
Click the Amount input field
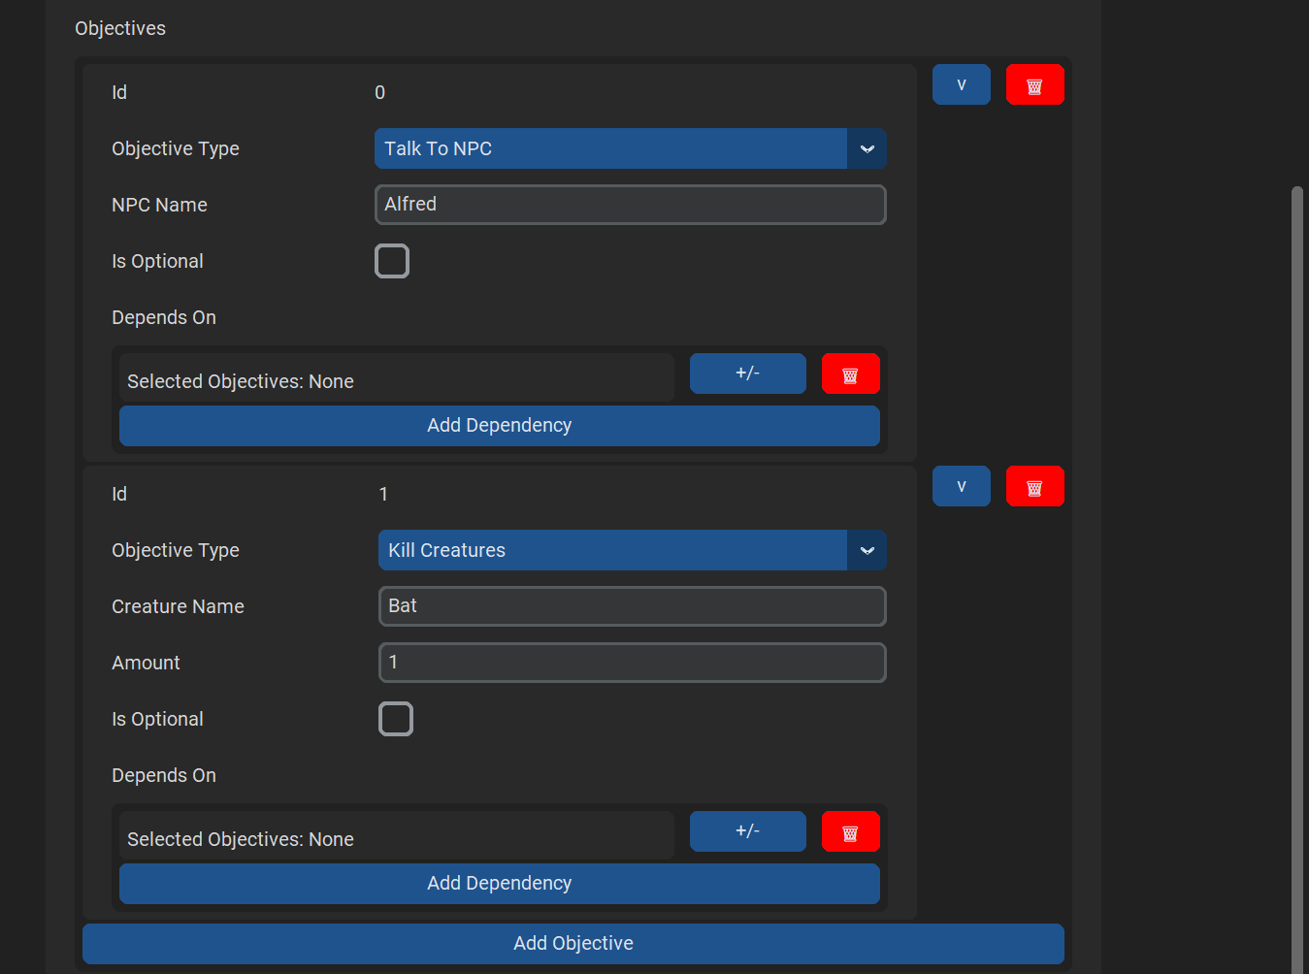pos(632,663)
